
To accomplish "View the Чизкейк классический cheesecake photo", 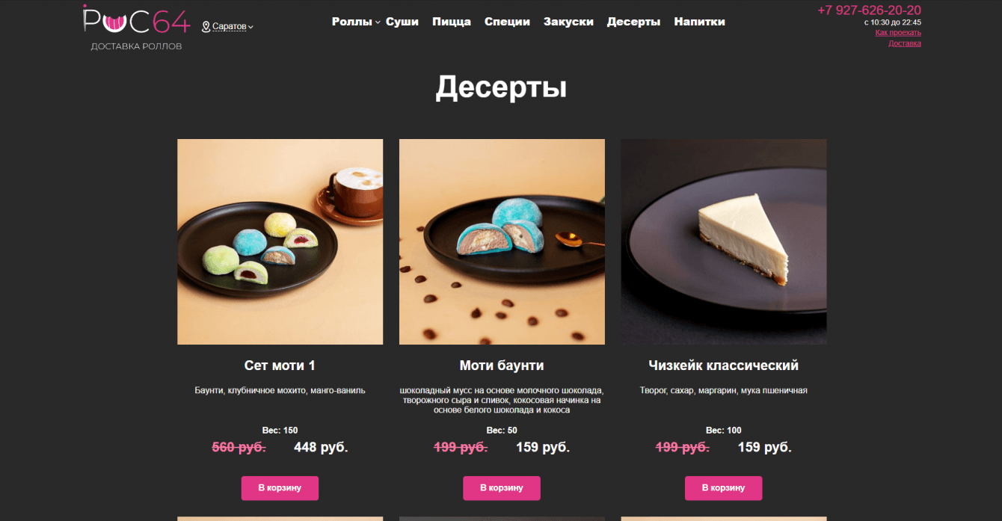I will pyautogui.click(x=724, y=241).
